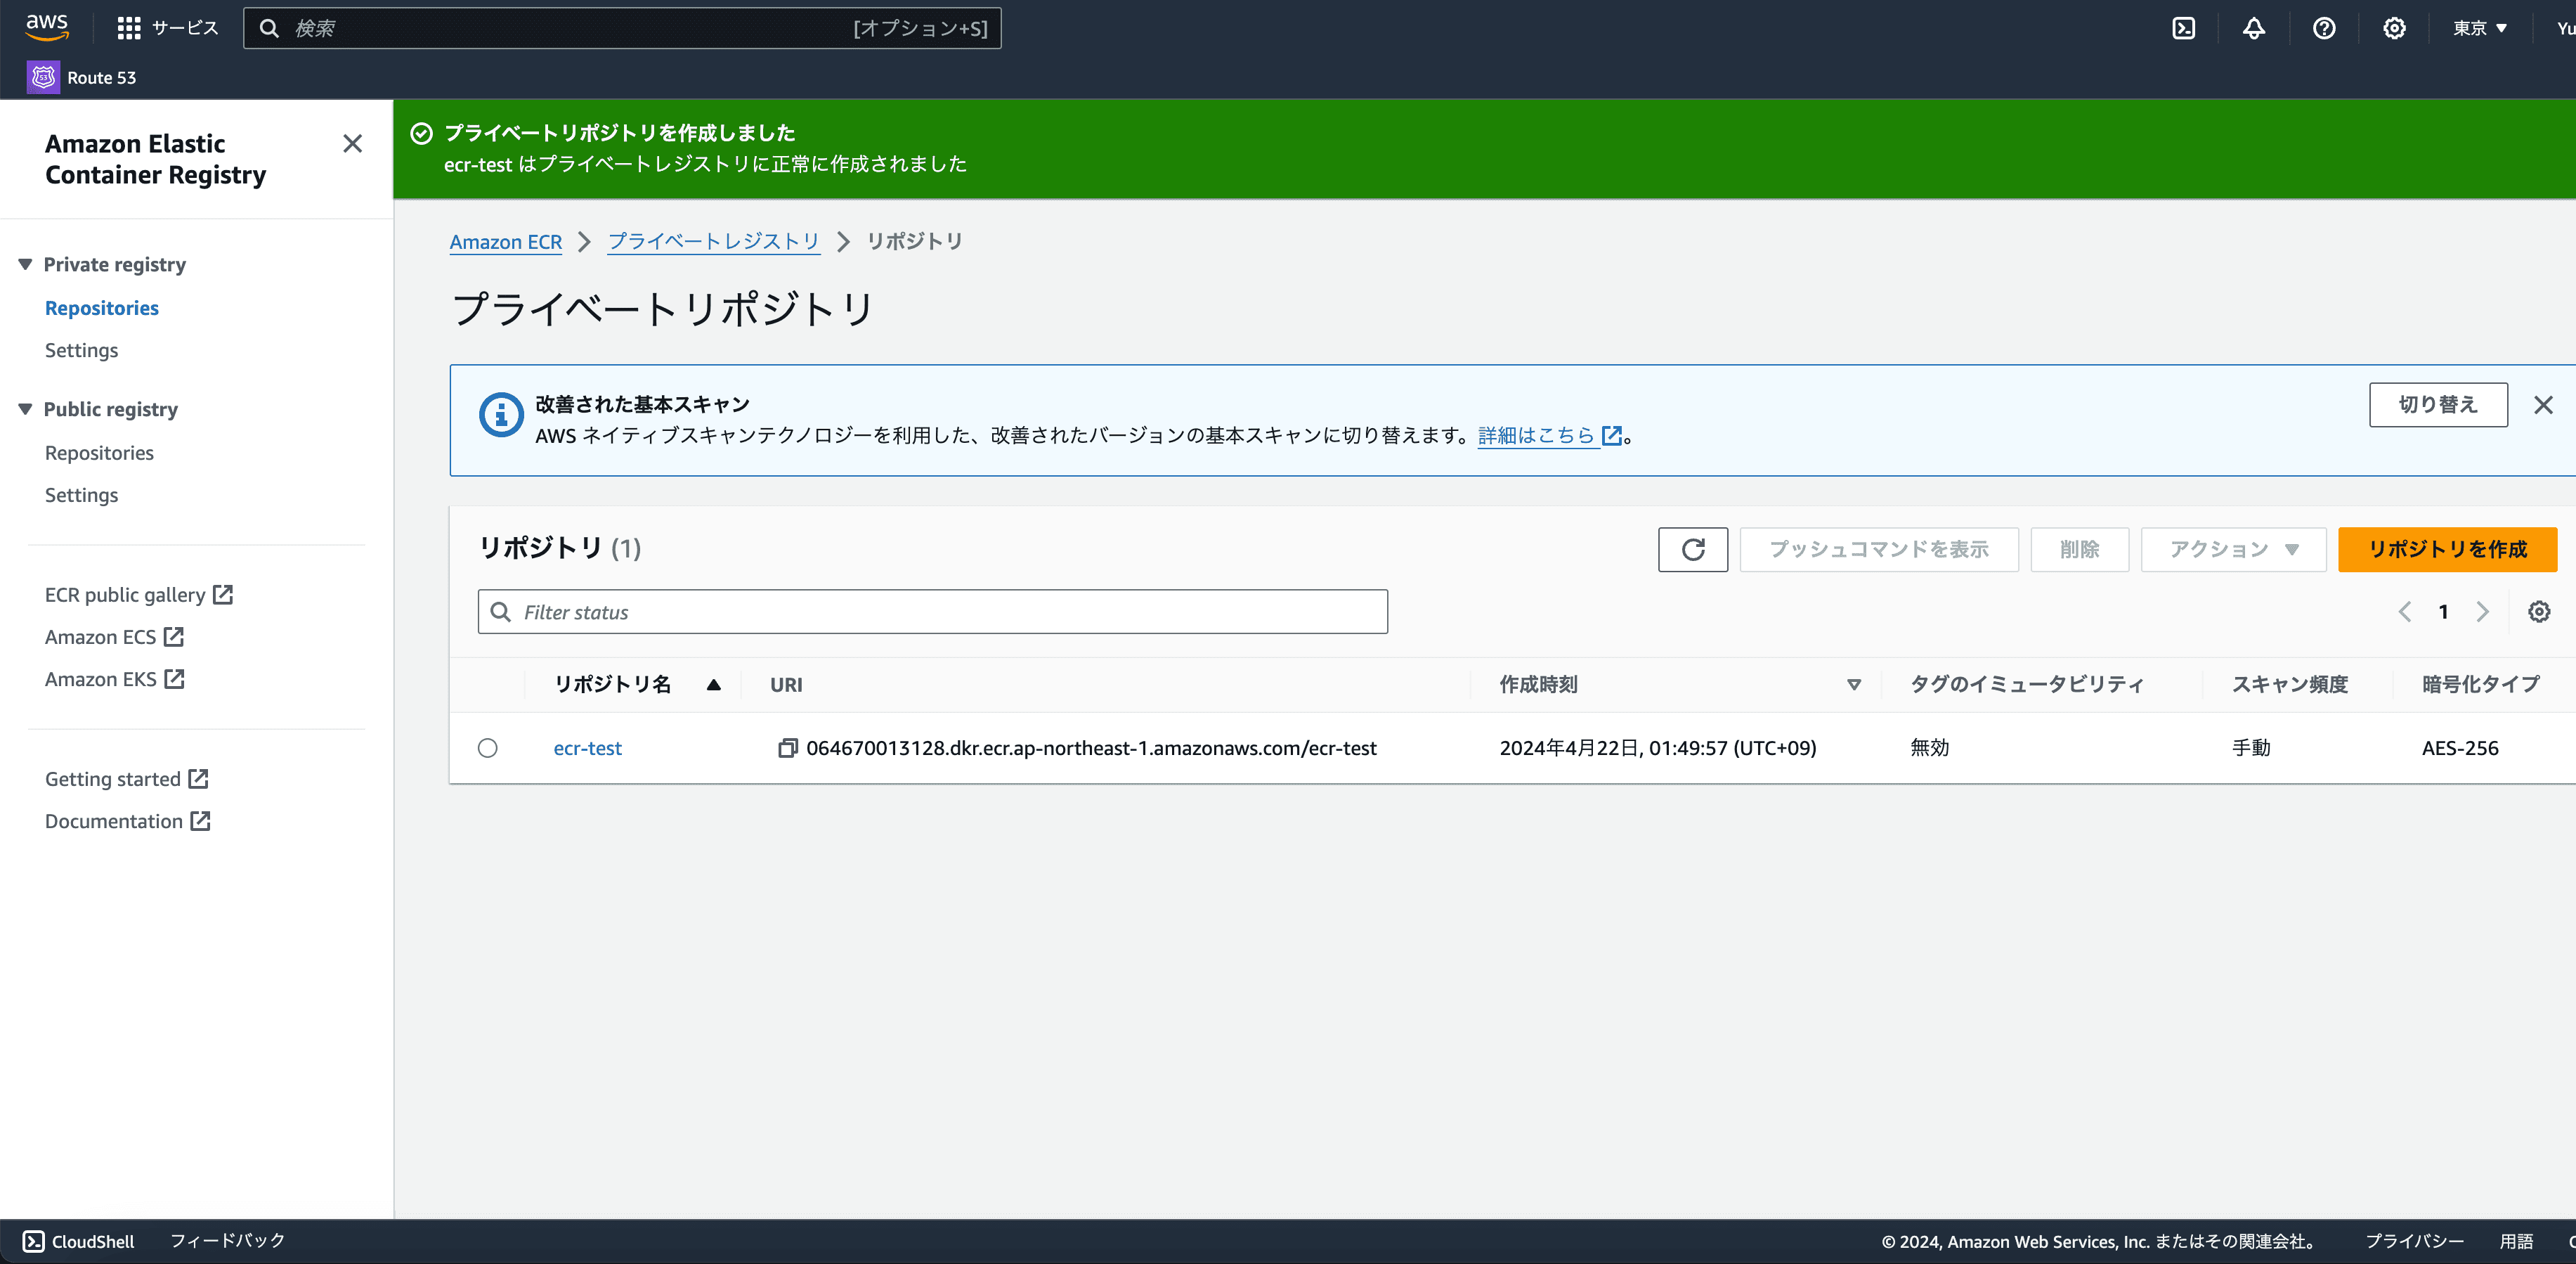Go to previous page of repositories
Viewport: 2576px width, 1264px height.
point(2404,612)
